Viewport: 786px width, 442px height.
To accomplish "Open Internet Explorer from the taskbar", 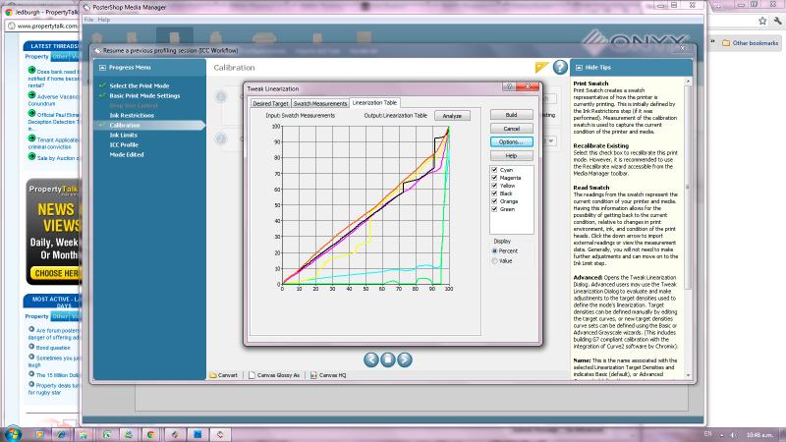I will (61, 434).
